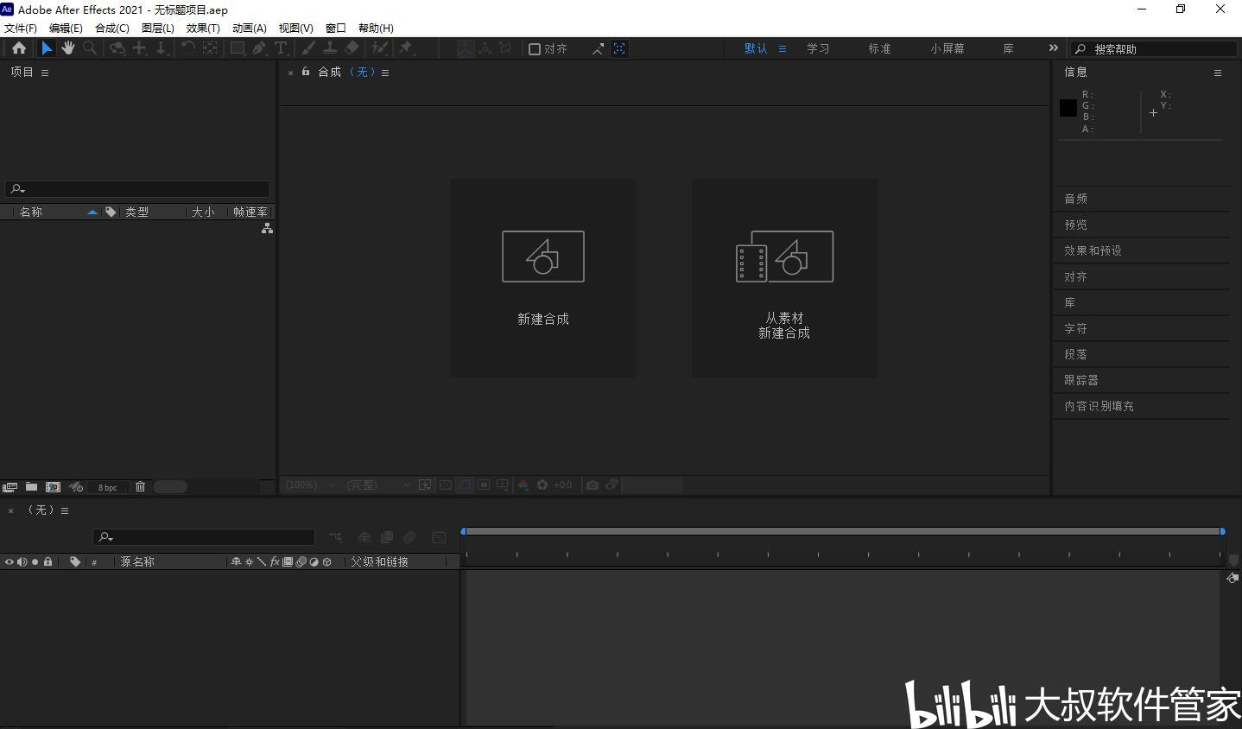Select the Dolly camera tool
1242x729 pixels.
(162, 48)
